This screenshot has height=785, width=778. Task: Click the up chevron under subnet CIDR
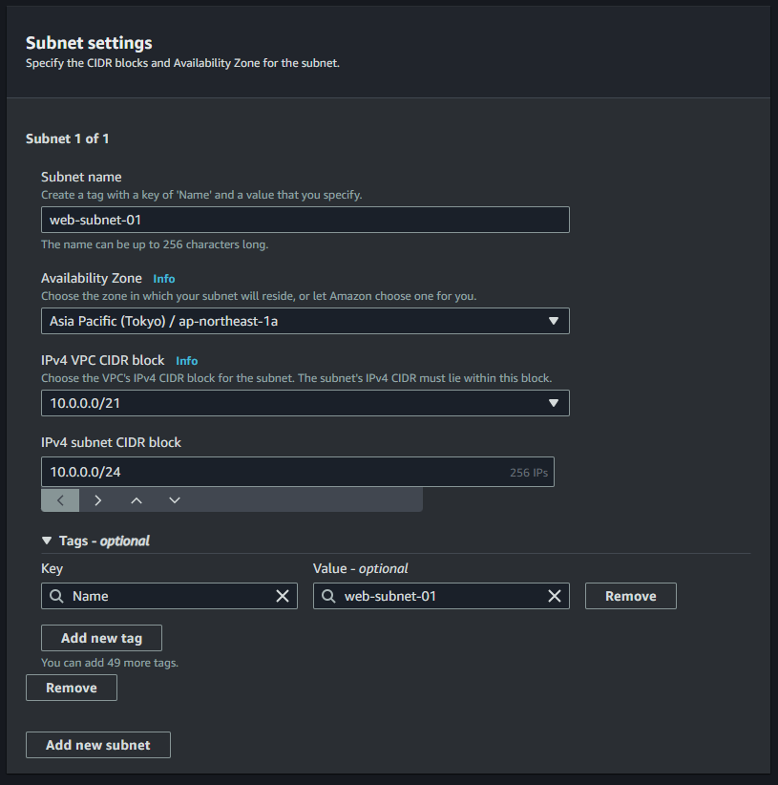[137, 500]
